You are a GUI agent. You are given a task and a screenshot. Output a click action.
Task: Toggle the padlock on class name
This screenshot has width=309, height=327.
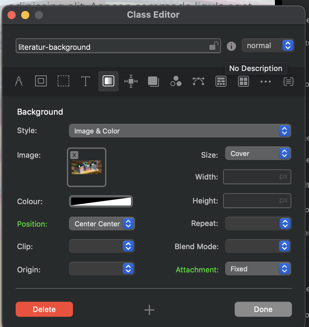point(214,46)
